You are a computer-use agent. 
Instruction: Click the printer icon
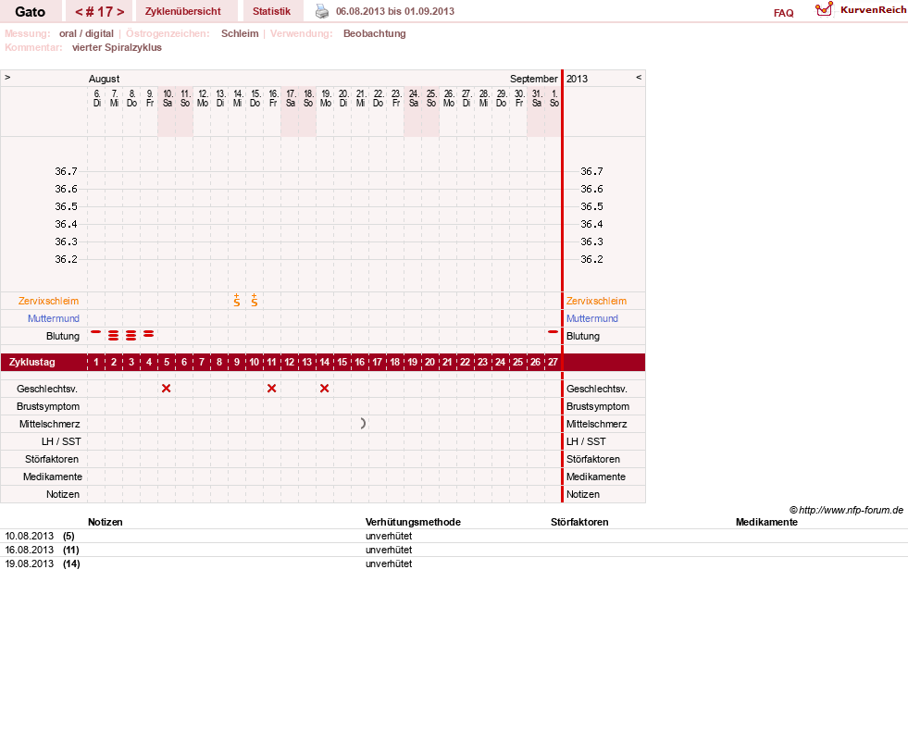[322, 11]
